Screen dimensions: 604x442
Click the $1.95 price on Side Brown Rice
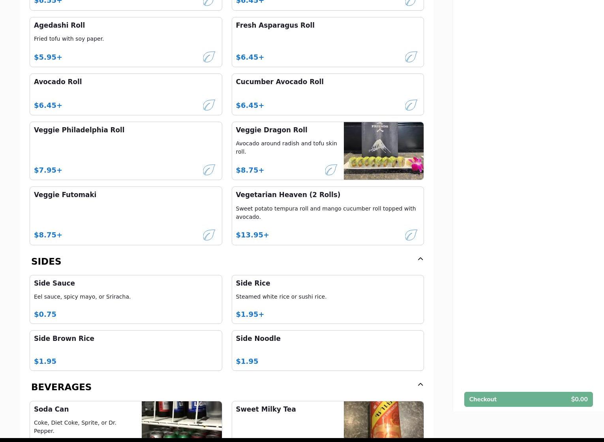(45, 361)
